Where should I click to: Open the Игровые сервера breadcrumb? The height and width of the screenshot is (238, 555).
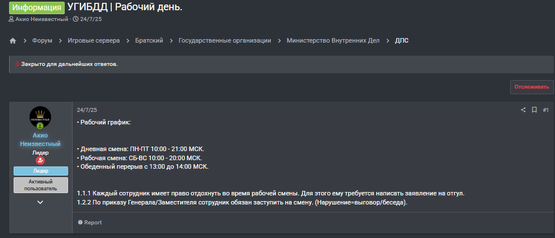94,41
